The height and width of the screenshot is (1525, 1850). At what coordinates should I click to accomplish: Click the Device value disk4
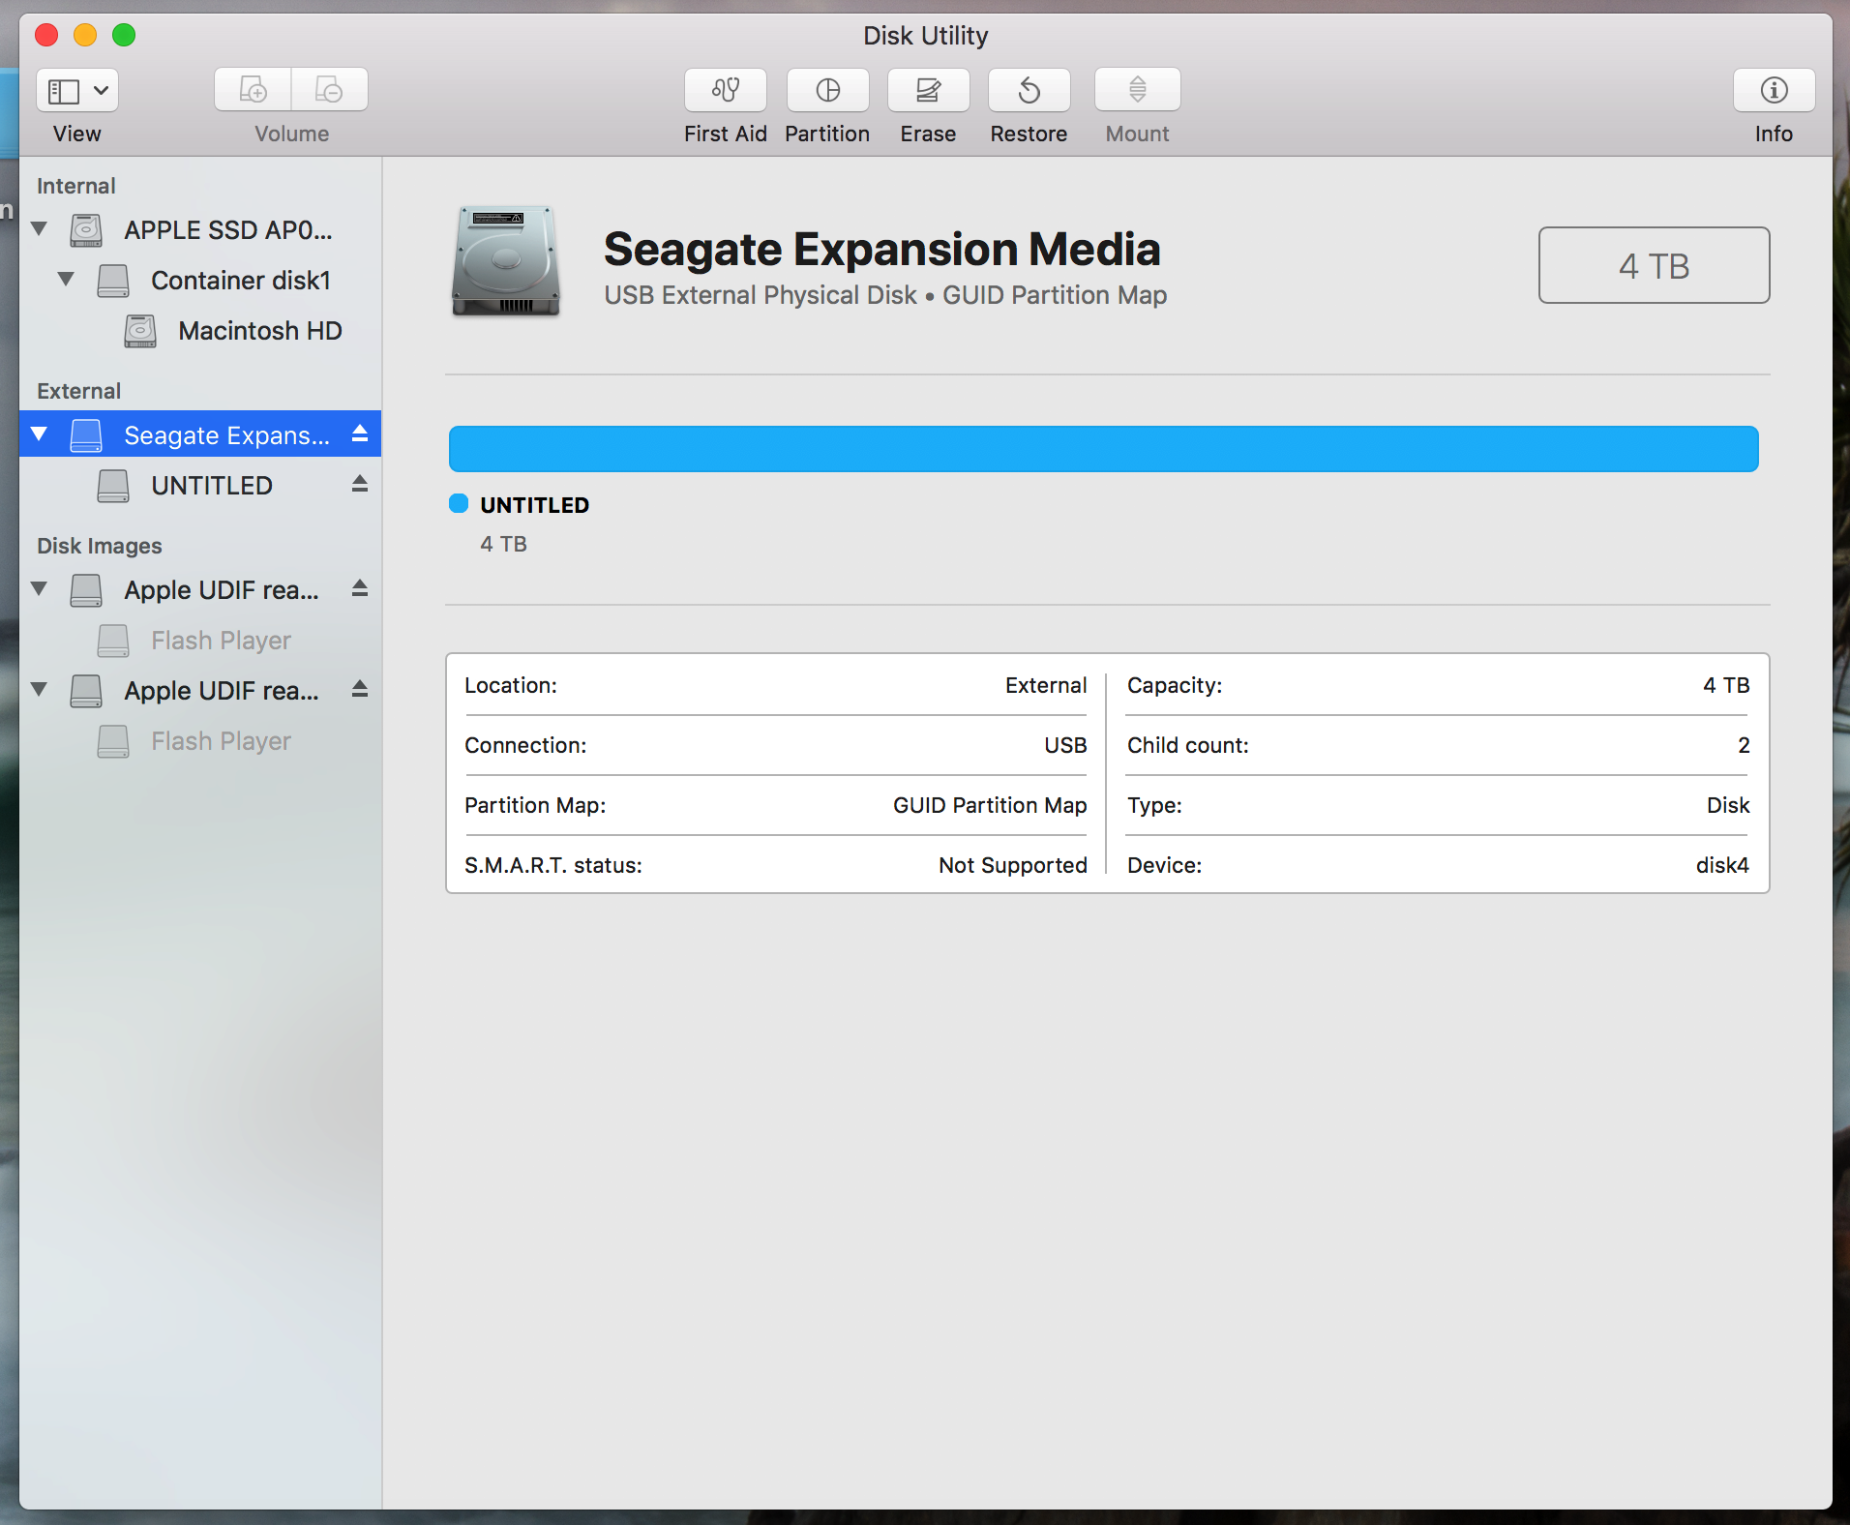[1722, 865]
